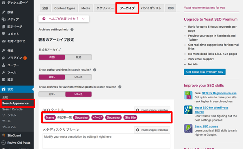Click the お問い合わせ envelope icon
This screenshot has height=149, width=243.
[4, 41]
